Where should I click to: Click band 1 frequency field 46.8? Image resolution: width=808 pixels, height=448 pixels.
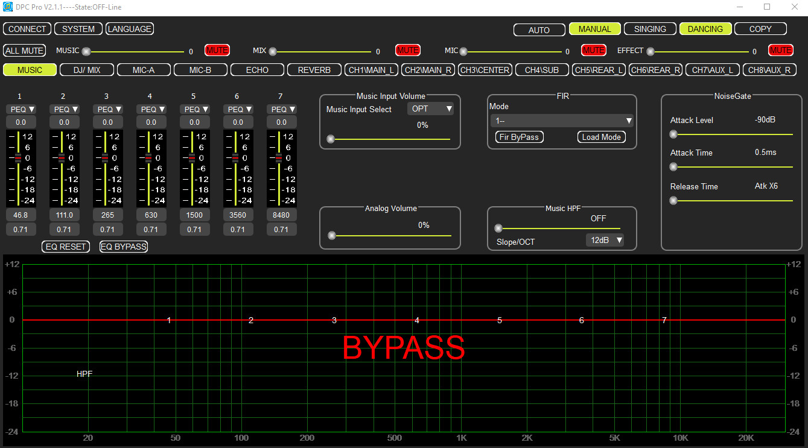point(21,215)
